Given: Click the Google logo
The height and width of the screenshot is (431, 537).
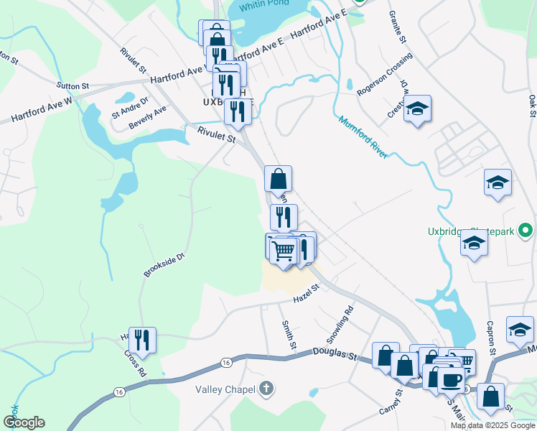Looking at the screenshot, I should [x=24, y=422].
